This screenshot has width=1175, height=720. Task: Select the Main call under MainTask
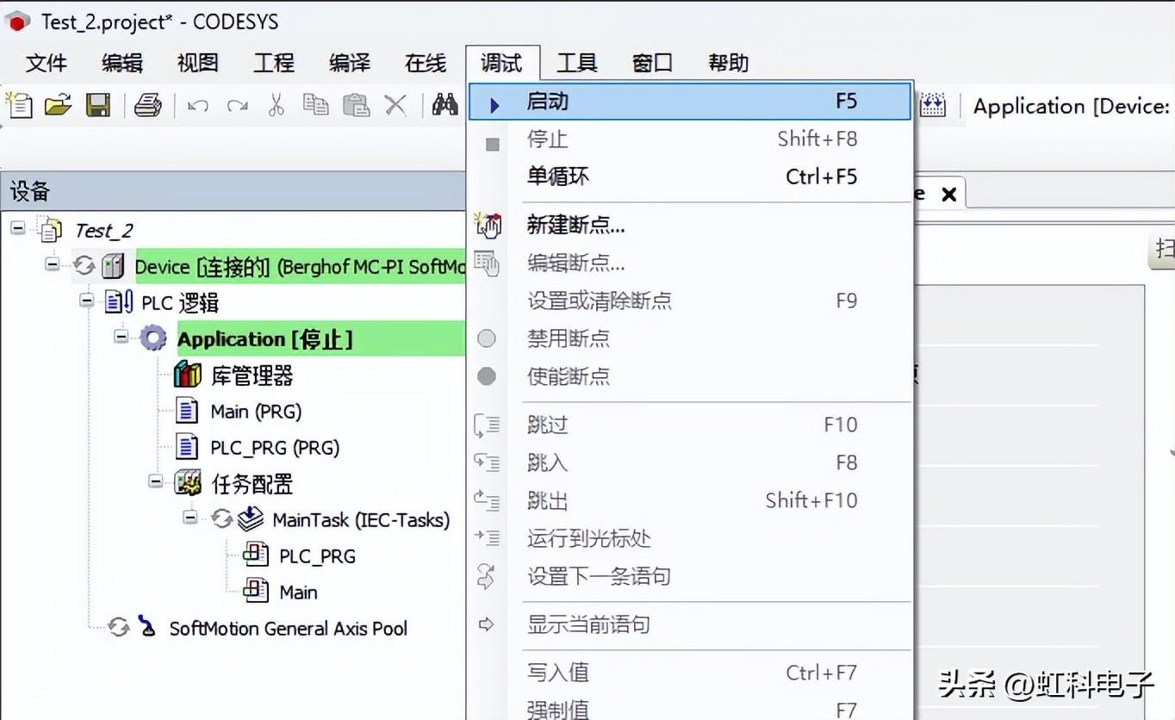tap(298, 593)
